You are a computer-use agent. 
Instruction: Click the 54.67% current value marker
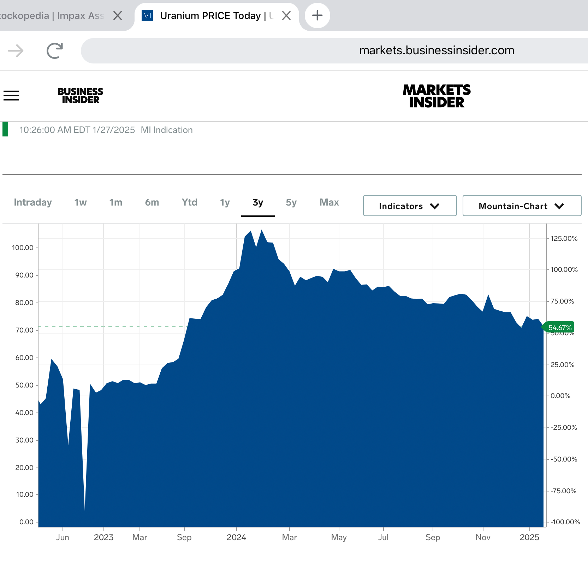[558, 328]
